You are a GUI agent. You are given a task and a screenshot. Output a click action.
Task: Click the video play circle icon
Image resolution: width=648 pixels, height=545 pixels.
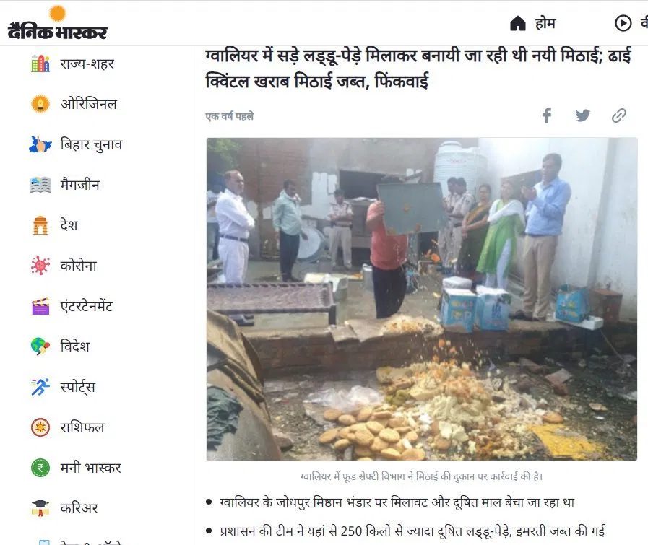[623, 23]
